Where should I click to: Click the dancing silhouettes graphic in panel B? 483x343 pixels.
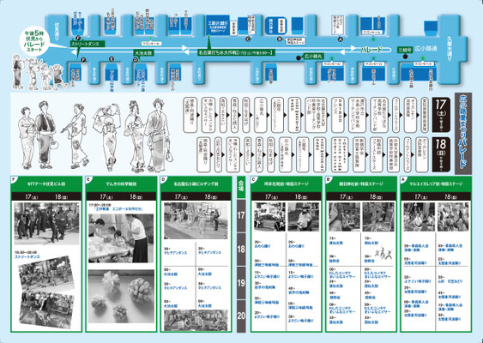(x=383, y=254)
